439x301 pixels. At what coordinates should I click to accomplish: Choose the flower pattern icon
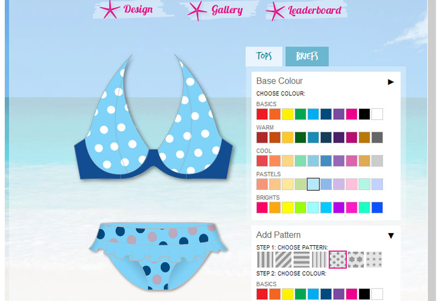pyautogui.click(x=356, y=259)
